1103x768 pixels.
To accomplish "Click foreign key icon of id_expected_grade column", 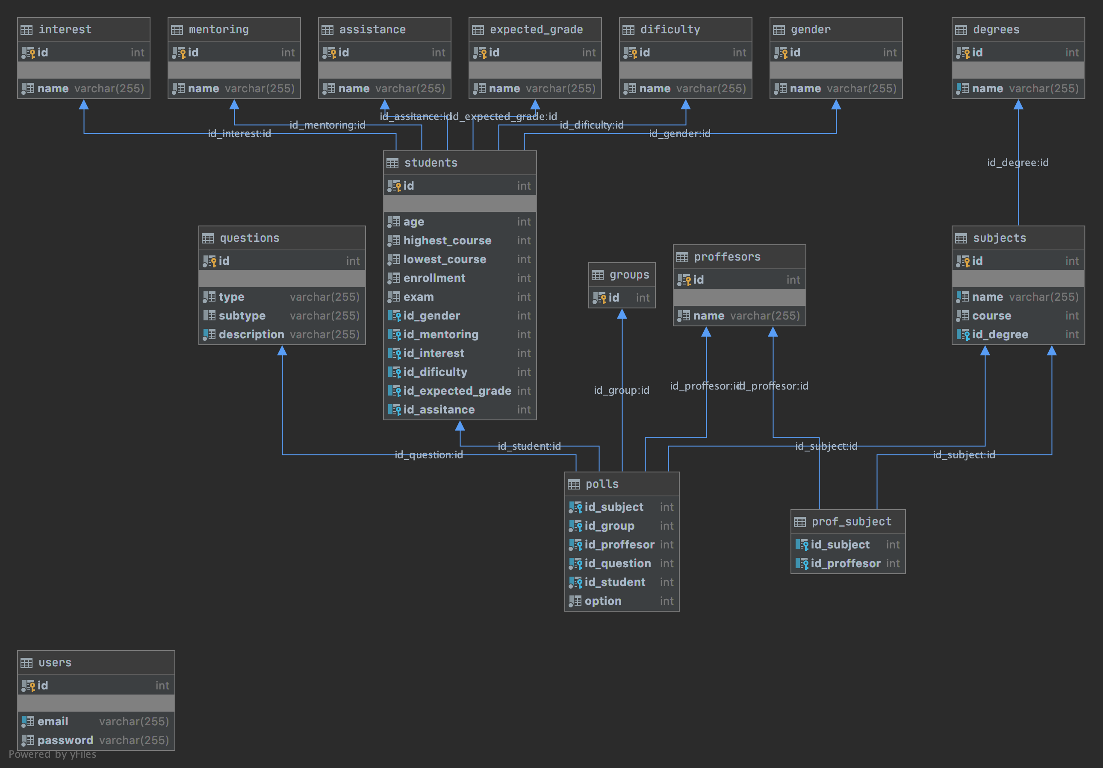I will tap(394, 391).
